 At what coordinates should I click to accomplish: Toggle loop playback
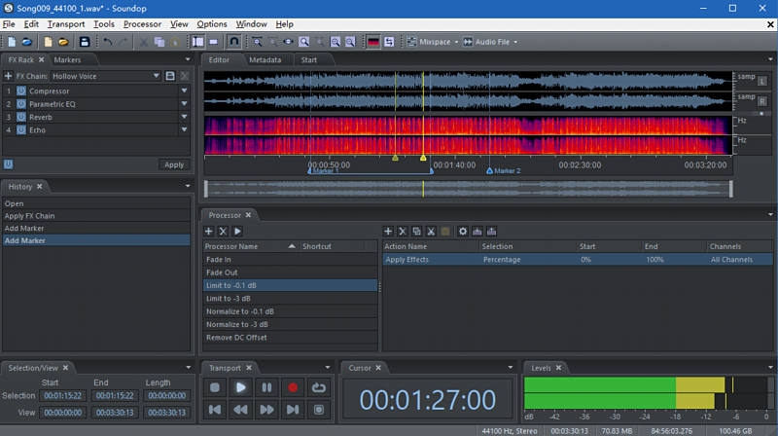(x=319, y=388)
